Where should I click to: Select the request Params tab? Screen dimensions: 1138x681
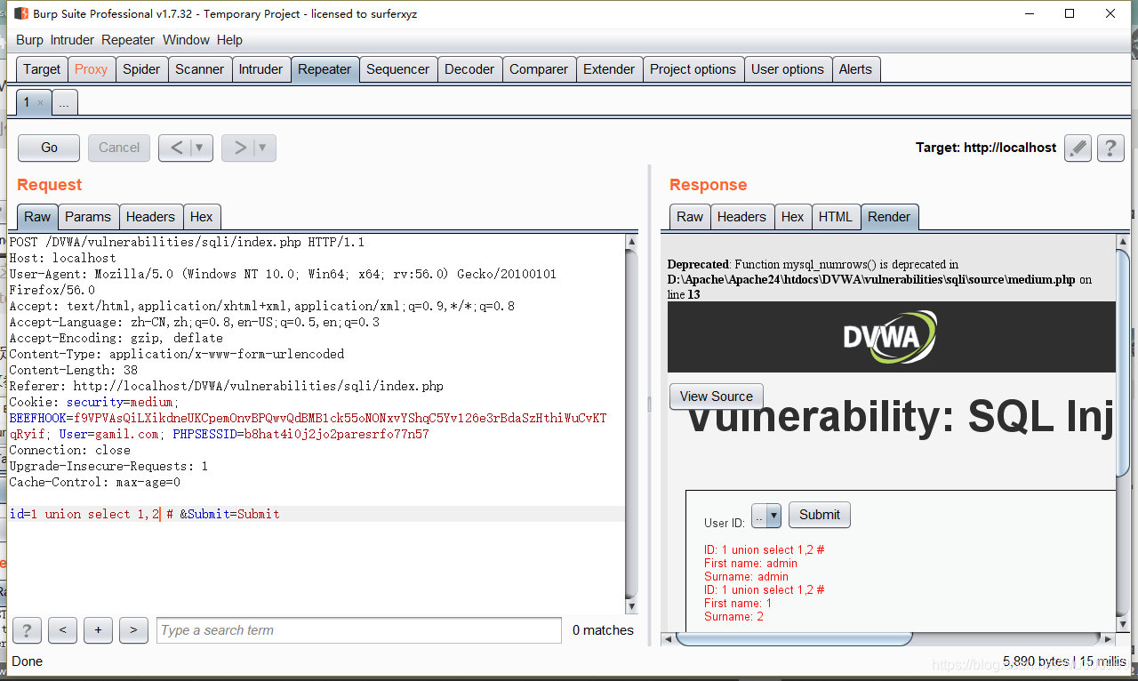click(88, 217)
